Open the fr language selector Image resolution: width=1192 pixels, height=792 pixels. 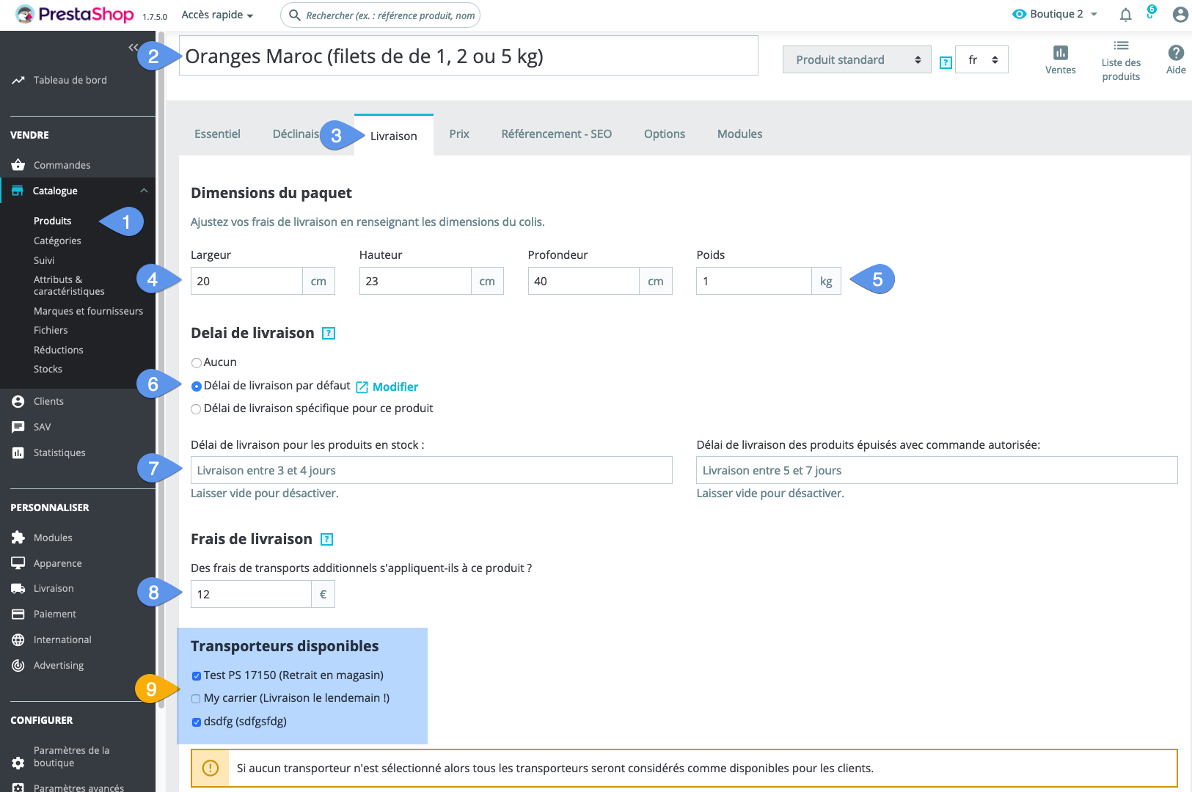[981, 60]
